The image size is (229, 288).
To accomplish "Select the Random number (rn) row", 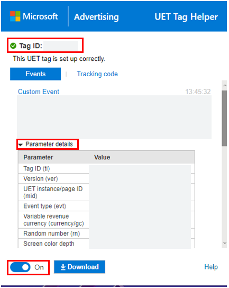I will [106, 233].
